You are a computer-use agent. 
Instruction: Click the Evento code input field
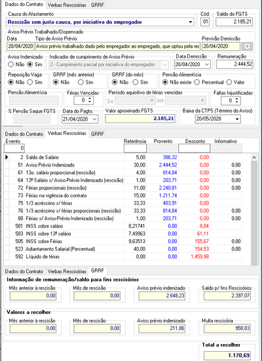tap(14, 148)
